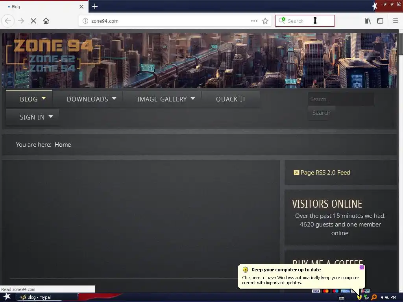
Task: Click the yellow shield icon in balloon
Action: click(245, 270)
